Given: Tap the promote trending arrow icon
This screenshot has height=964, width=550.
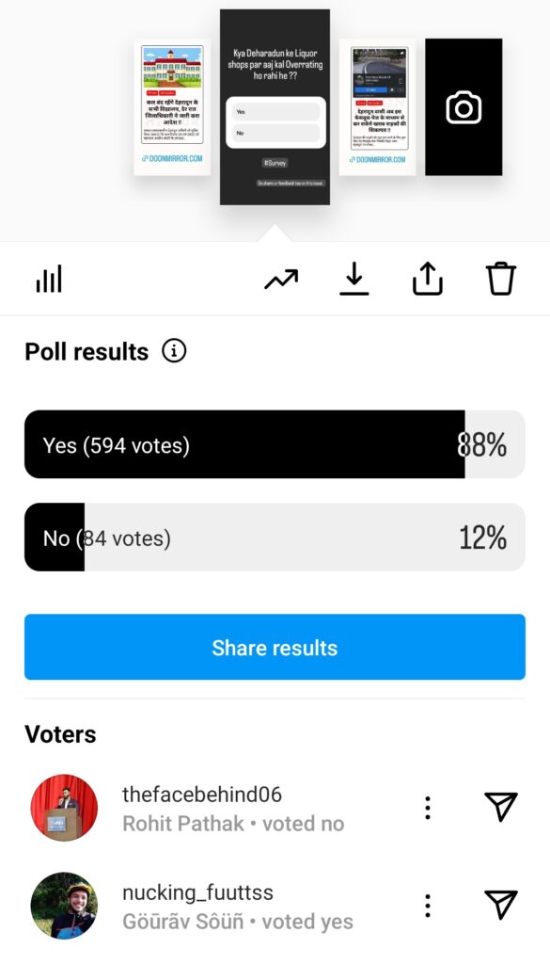Looking at the screenshot, I should [281, 279].
